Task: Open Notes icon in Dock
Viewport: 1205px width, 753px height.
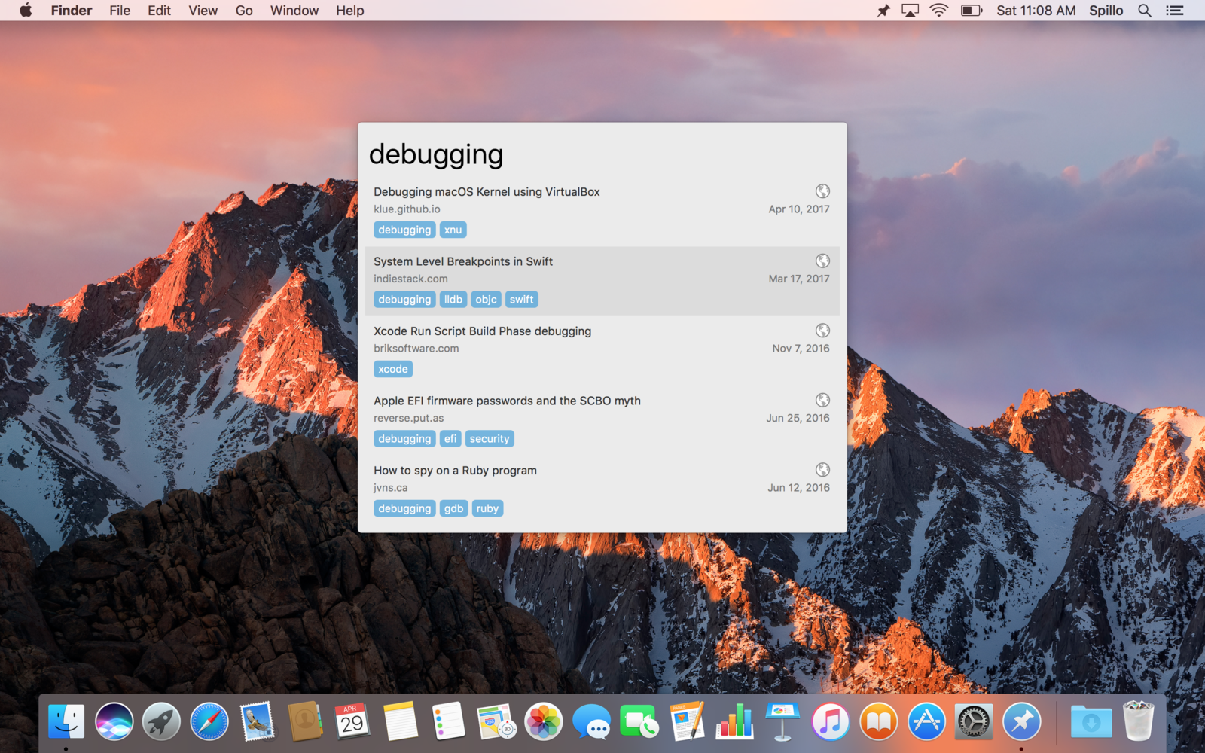Action: tap(400, 722)
